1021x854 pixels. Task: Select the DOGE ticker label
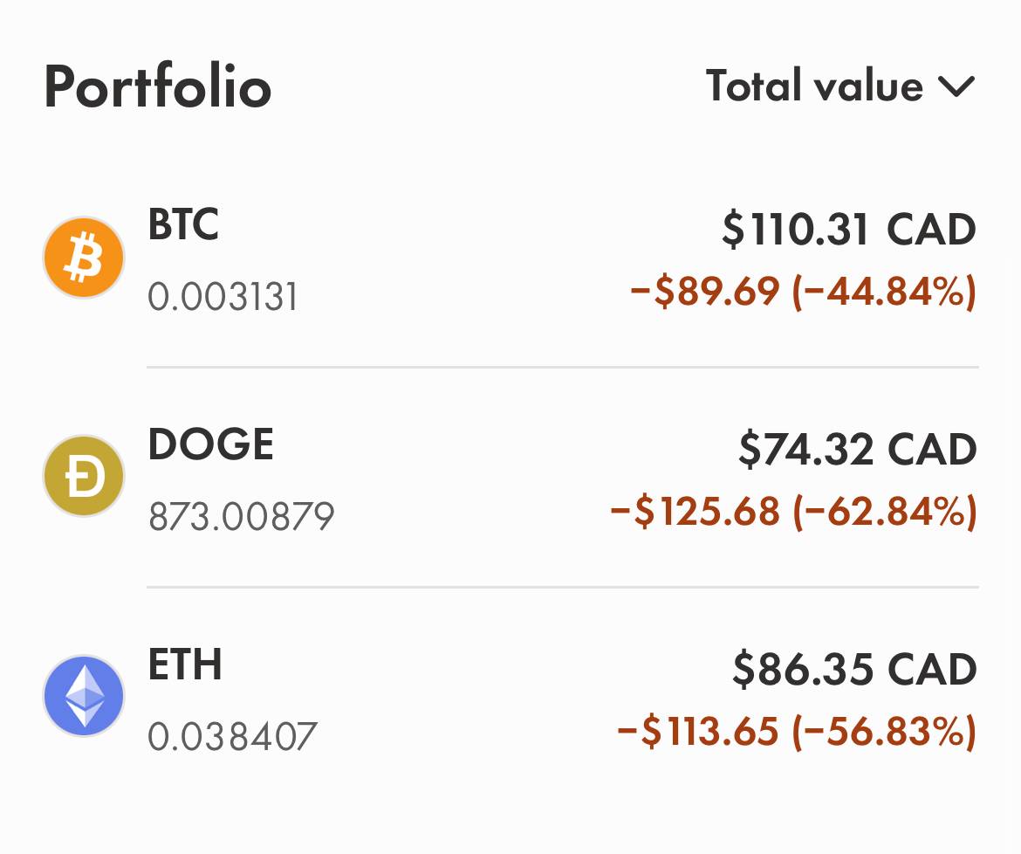point(210,444)
